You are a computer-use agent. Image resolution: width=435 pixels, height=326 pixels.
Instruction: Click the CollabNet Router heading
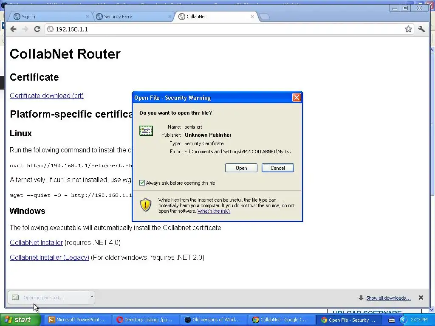(x=65, y=54)
